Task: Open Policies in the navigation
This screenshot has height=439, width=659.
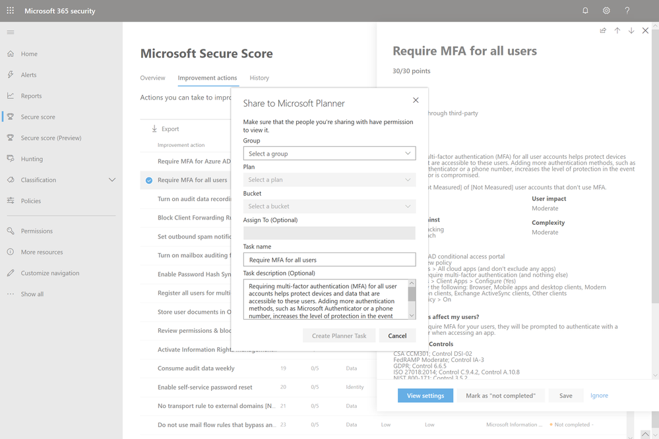Action: [x=31, y=201]
